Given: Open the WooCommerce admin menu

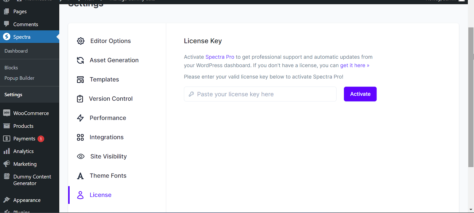Looking at the screenshot, I should click(31, 113).
